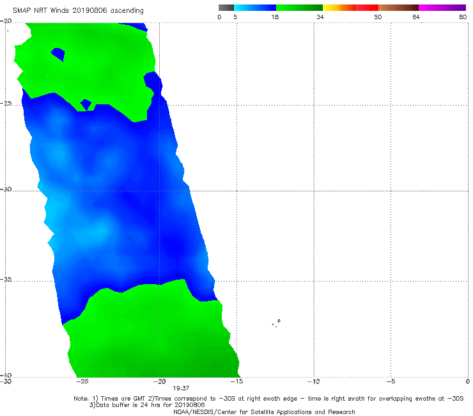This screenshot has height=416, width=473.
Task: Click the color bar label '5'
Action: (235, 17)
